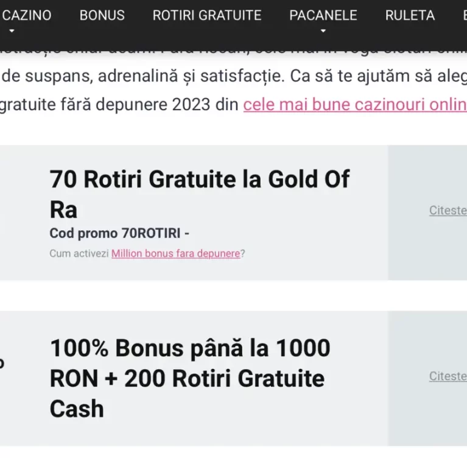
Task: Navigate to the RULETA menu item
Action: (410, 15)
